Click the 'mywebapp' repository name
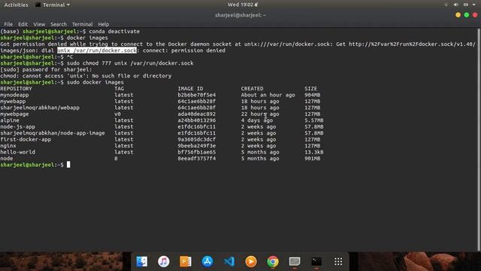 [x=13, y=101]
